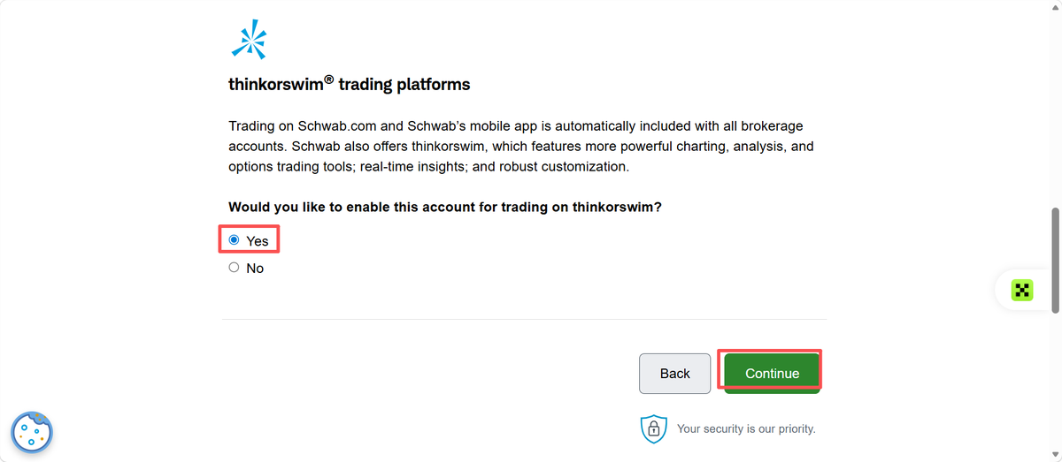Click the thinkorswim trading platforms heading

(x=350, y=85)
